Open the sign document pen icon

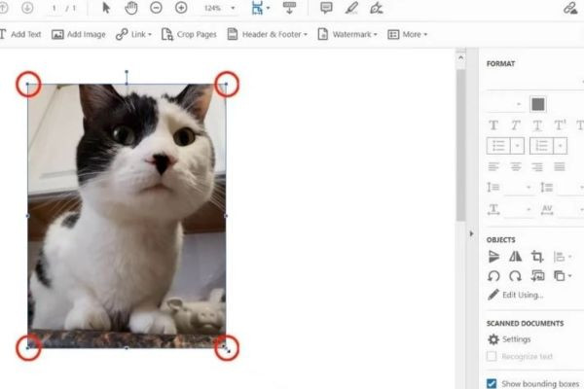tap(376, 8)
